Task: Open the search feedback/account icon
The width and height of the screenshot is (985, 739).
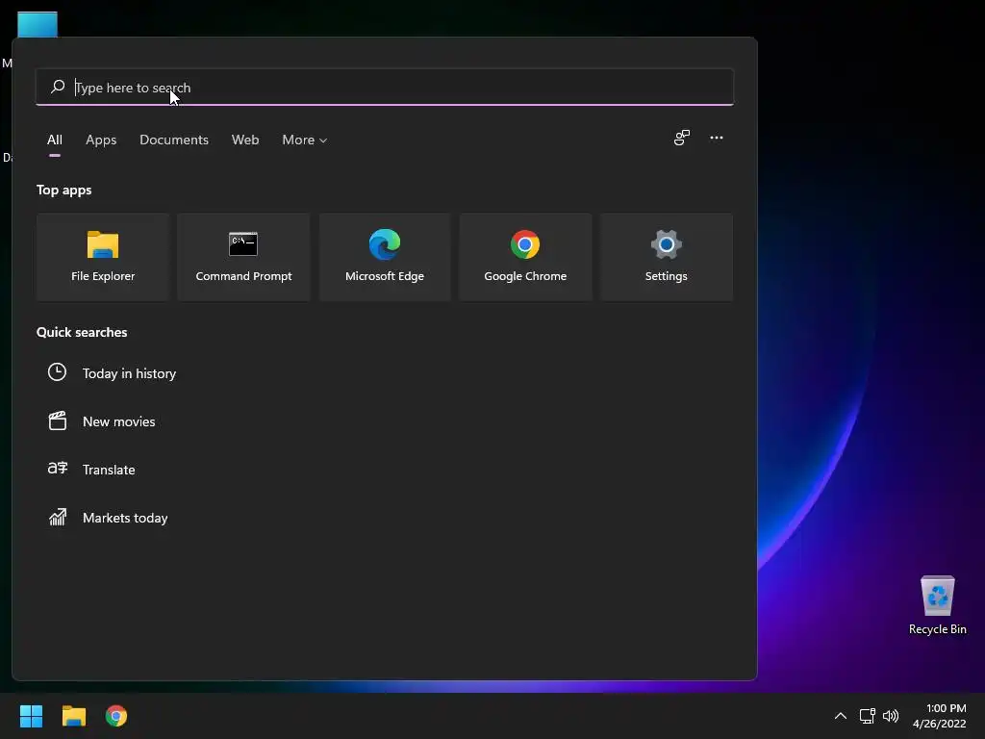Action: click(682, 138)
